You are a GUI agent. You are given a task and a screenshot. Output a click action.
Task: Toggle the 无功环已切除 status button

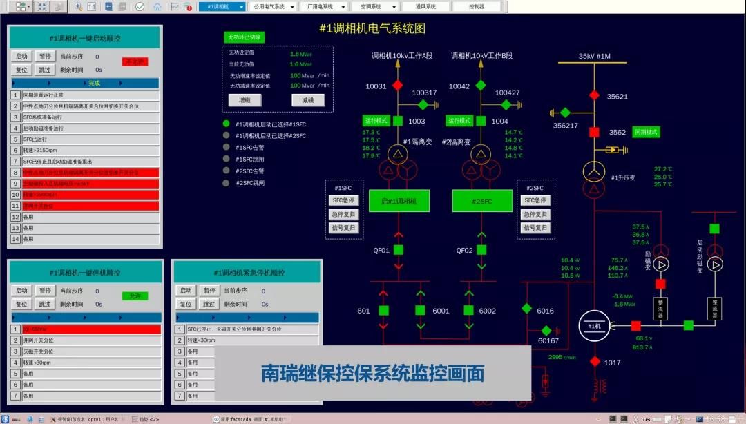(244, 37)
